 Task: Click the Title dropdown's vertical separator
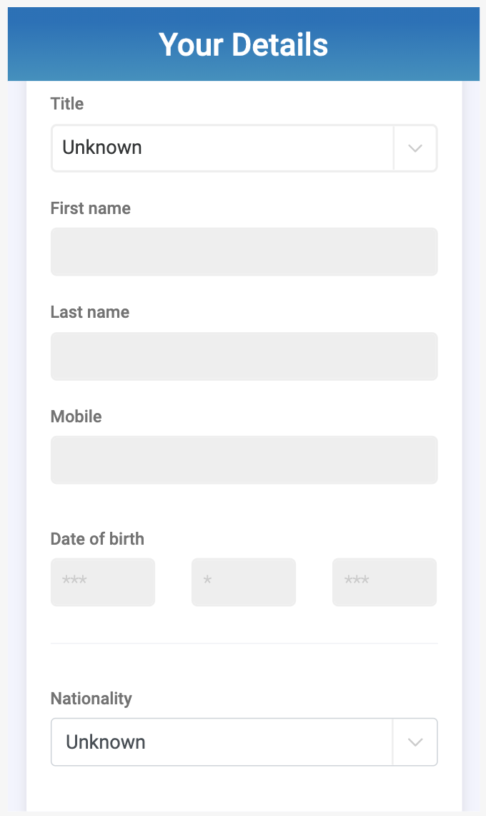pyautogui.click(x=394, y=148)
